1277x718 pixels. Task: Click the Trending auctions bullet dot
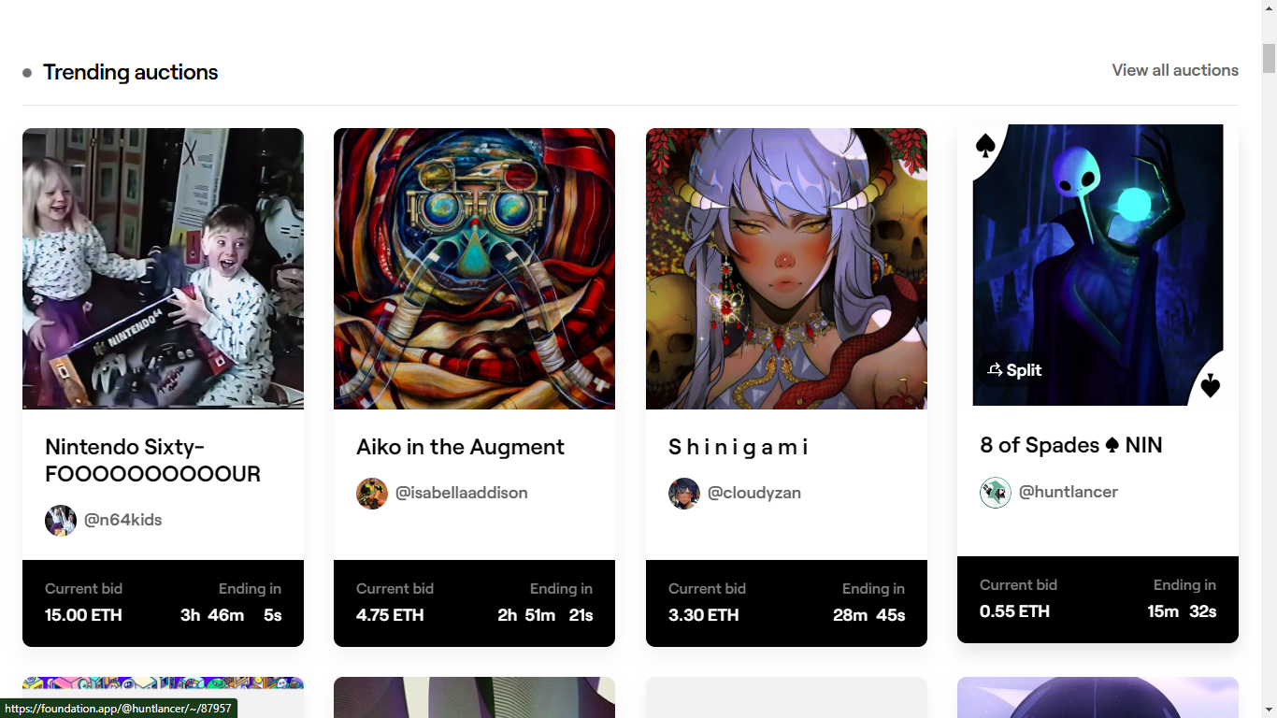coord(27,73)
